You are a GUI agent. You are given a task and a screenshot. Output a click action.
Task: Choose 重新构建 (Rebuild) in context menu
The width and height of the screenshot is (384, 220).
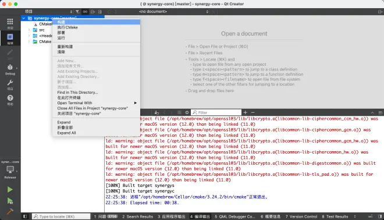click(x=96, y=47)
